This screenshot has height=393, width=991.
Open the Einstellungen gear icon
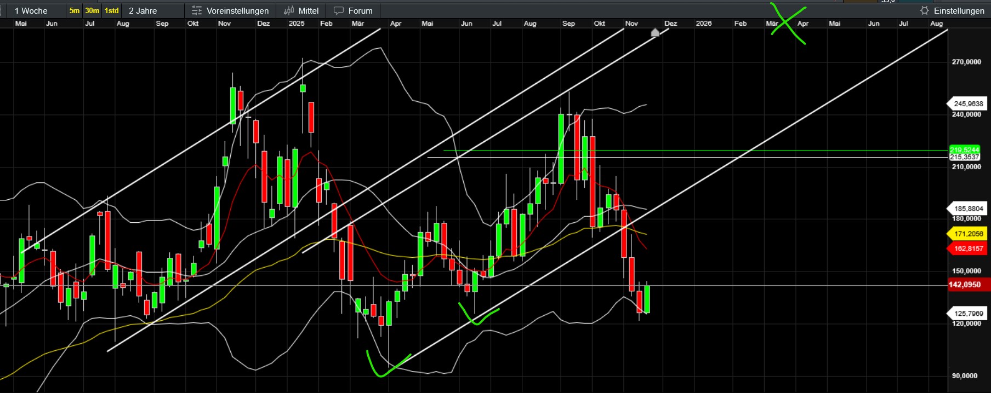tap(925, 11)
